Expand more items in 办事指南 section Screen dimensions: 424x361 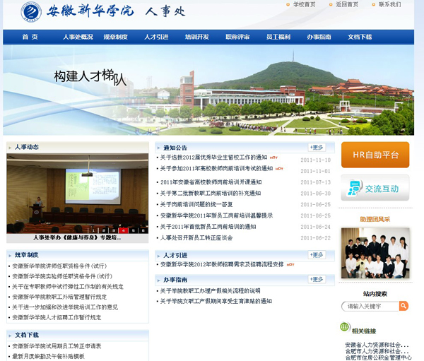pyautogui.click(x=317, y=279)
